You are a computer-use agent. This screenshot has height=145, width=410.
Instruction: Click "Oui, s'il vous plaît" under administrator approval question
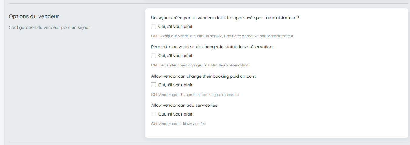tap(175, 26)
